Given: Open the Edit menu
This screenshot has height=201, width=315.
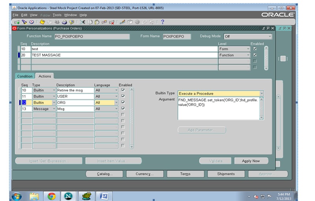Looking at the screenshot, I should pos(24,15).
